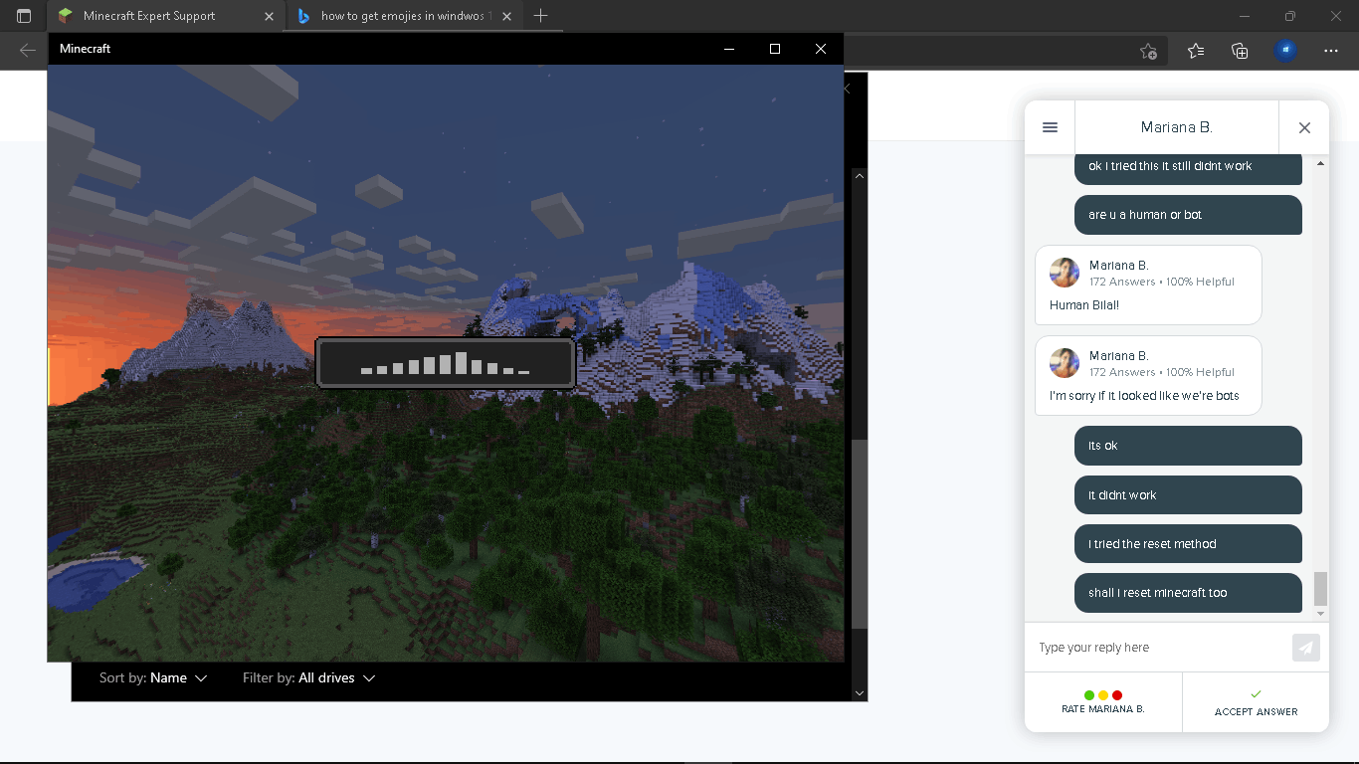
Task: Click the chat scrollbar up arrow
Action: coord(1320,163)
